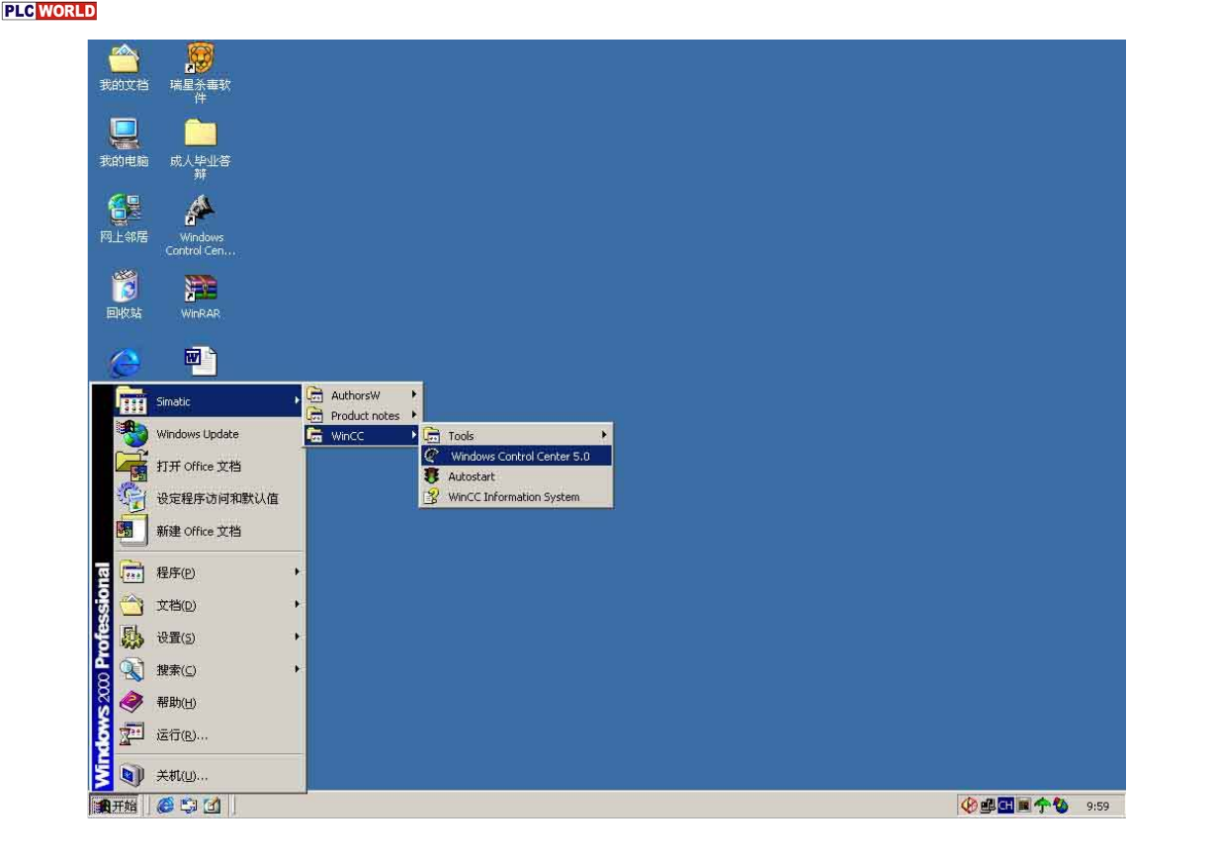Viewport: 1214px width, 858px height.
Task: Choose Windows Update in Start menu
Action: 209,434
